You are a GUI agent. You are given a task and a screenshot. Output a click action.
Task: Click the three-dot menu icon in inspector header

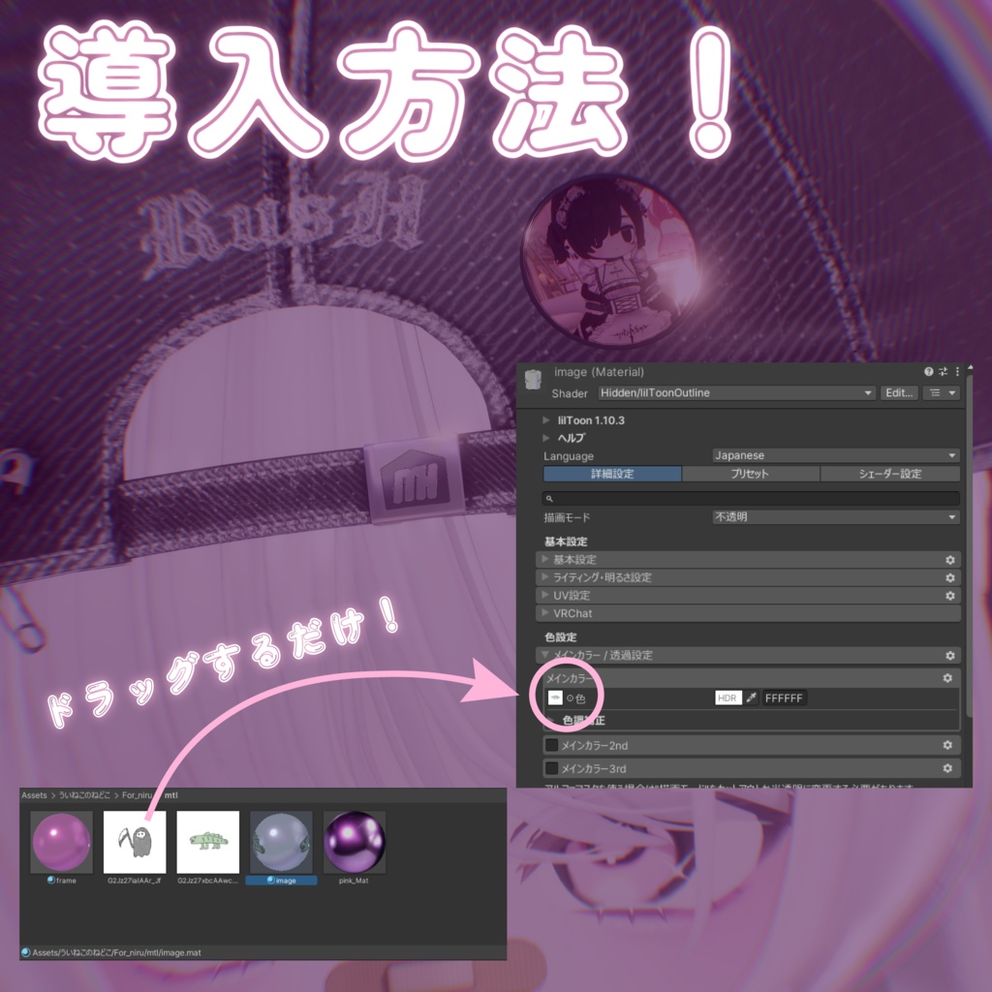pyautogui.click(x=957, y=371)
